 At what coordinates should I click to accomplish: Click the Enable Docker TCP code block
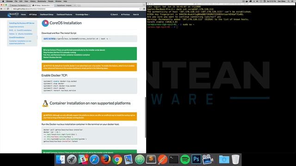point(89,86)
